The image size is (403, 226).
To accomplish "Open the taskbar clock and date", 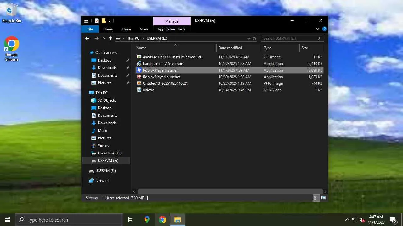I will [376, 220].
